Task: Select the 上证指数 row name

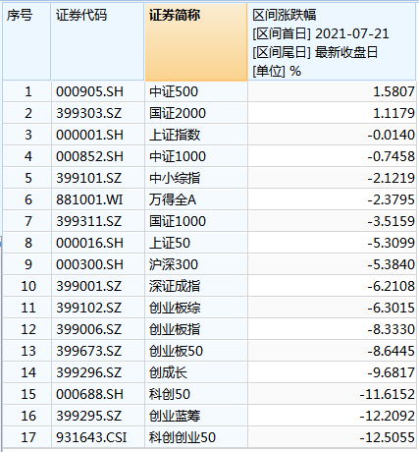Action: pyautogui.click(x=196, y=135)
